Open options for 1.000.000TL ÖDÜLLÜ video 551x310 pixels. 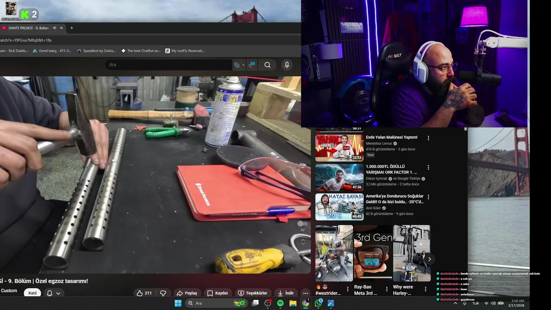tap(428, 167)
